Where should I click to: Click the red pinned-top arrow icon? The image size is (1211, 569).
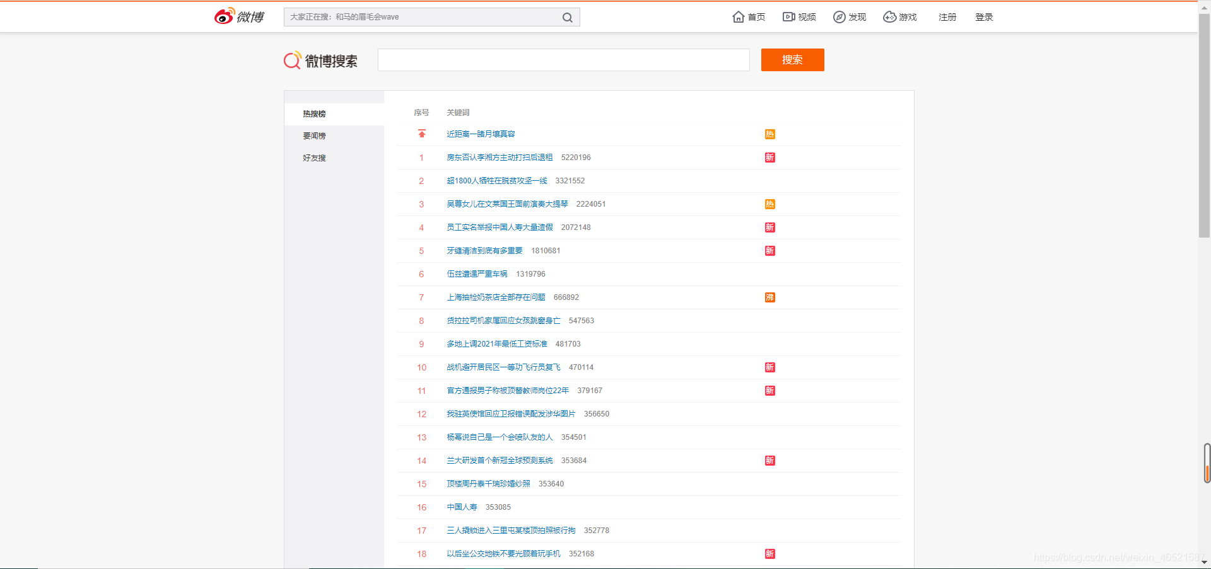pos(422,134)
